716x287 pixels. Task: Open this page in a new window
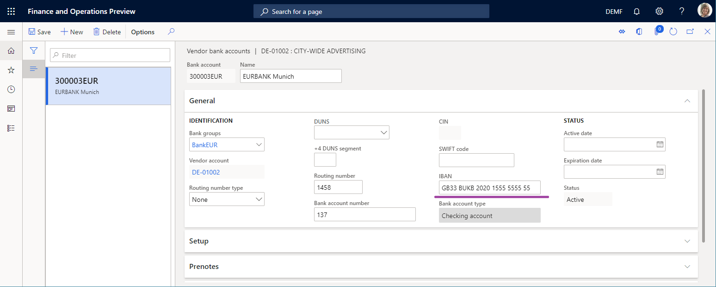690,31
